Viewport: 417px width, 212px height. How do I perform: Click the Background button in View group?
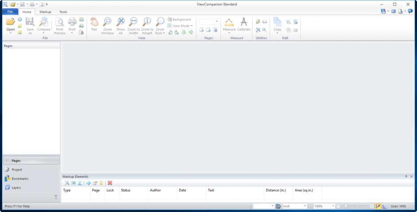click(x=179, y=20)
